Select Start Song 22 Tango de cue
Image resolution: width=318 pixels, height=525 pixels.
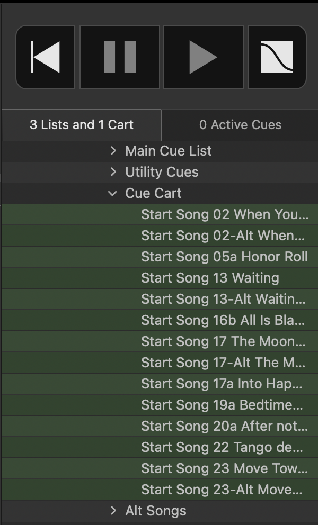point(160,447)
